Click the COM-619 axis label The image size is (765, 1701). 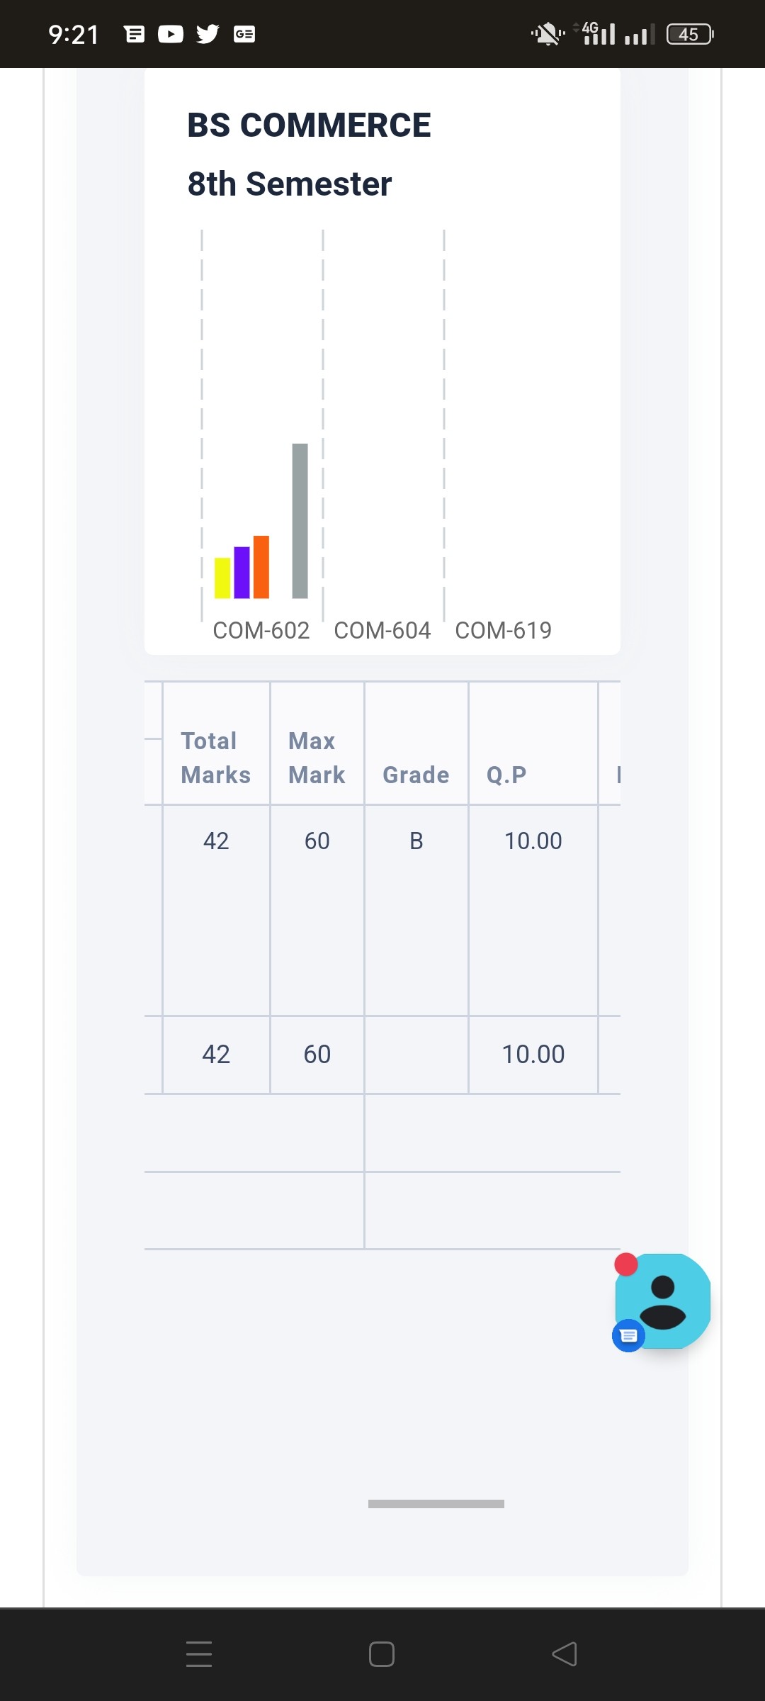point(504,630)
